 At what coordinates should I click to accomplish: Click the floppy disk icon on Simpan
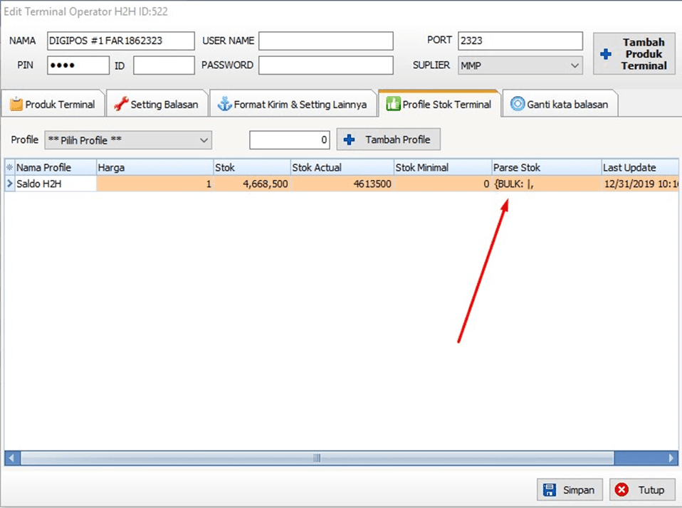point(550,490)
